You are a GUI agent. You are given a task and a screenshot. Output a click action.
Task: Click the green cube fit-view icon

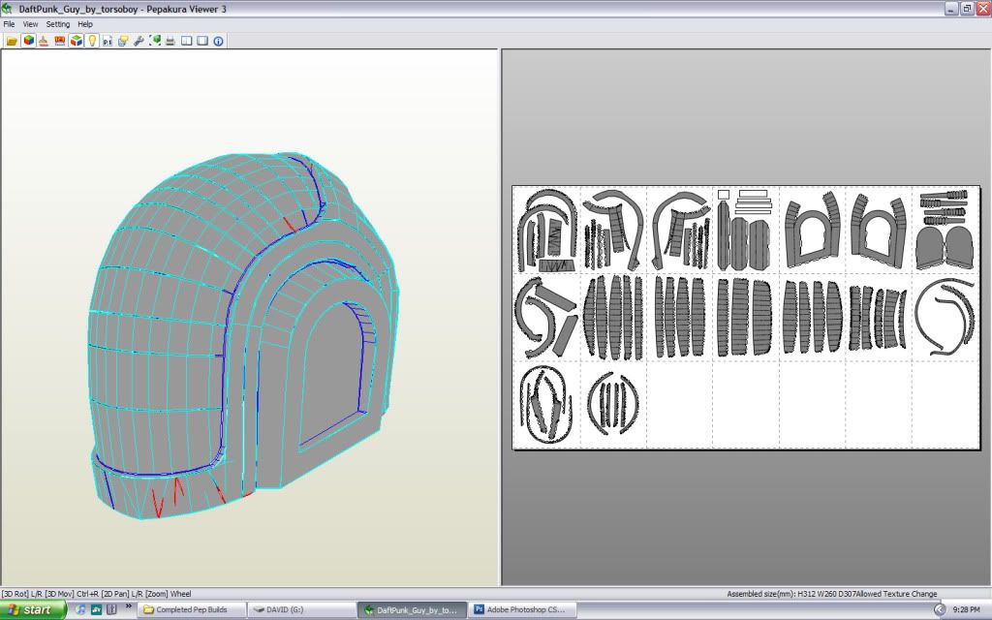pos(155,41)
